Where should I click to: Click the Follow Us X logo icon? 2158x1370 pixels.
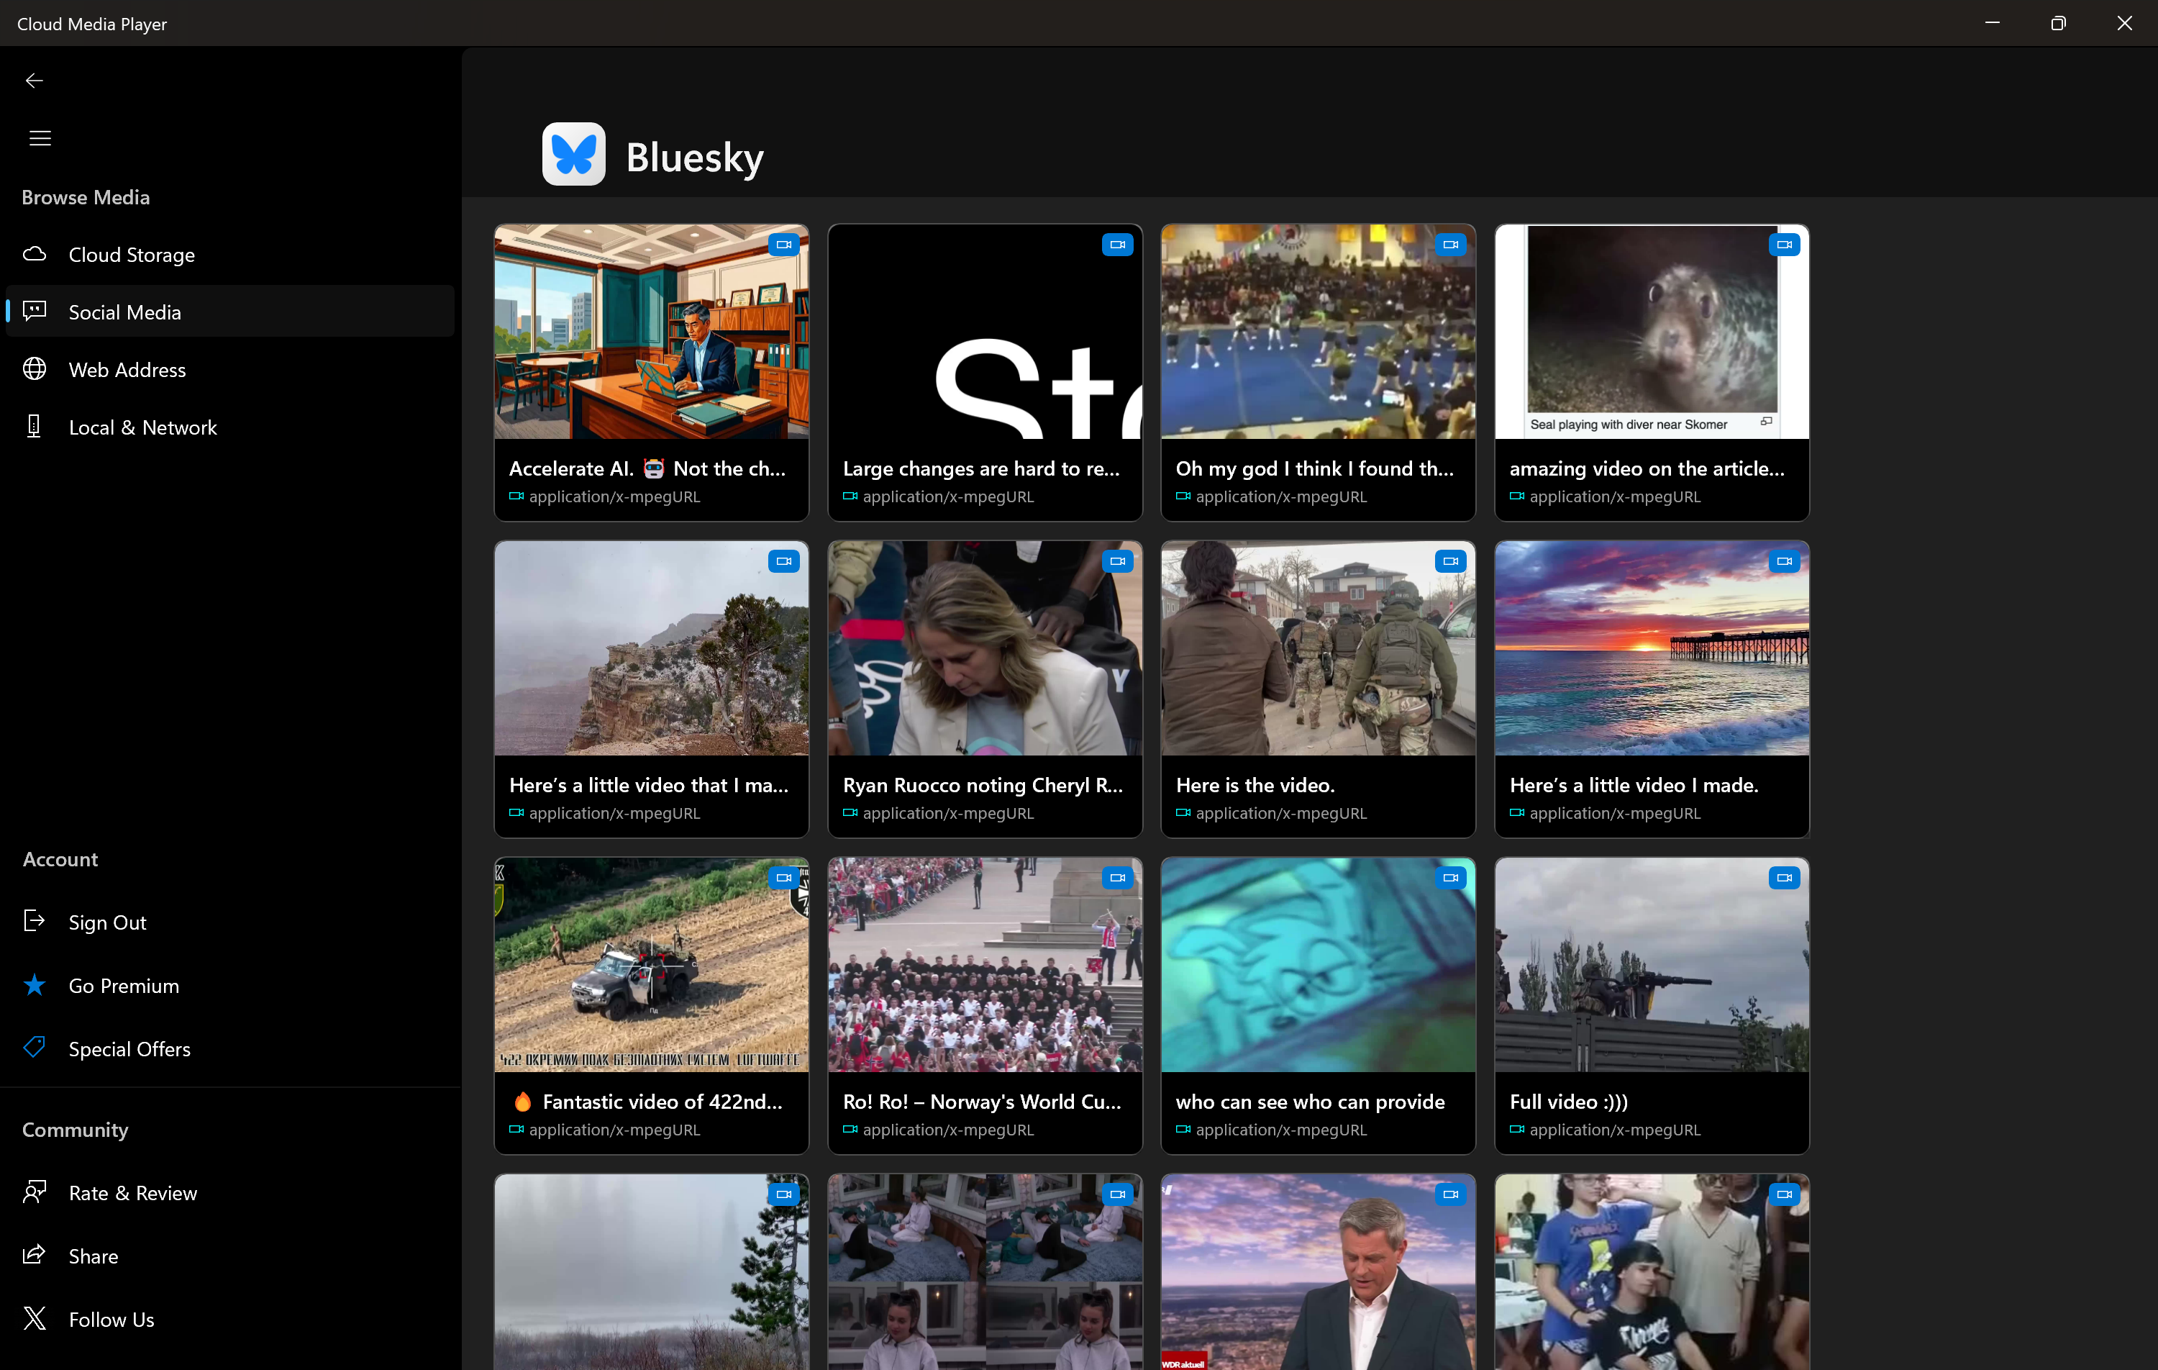[x=34, y=1318]
